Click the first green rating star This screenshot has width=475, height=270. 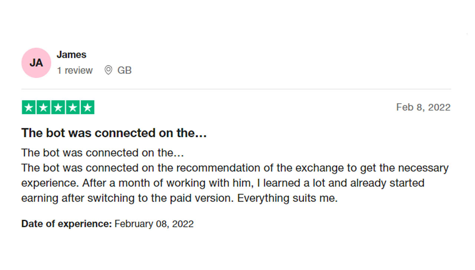29,107
